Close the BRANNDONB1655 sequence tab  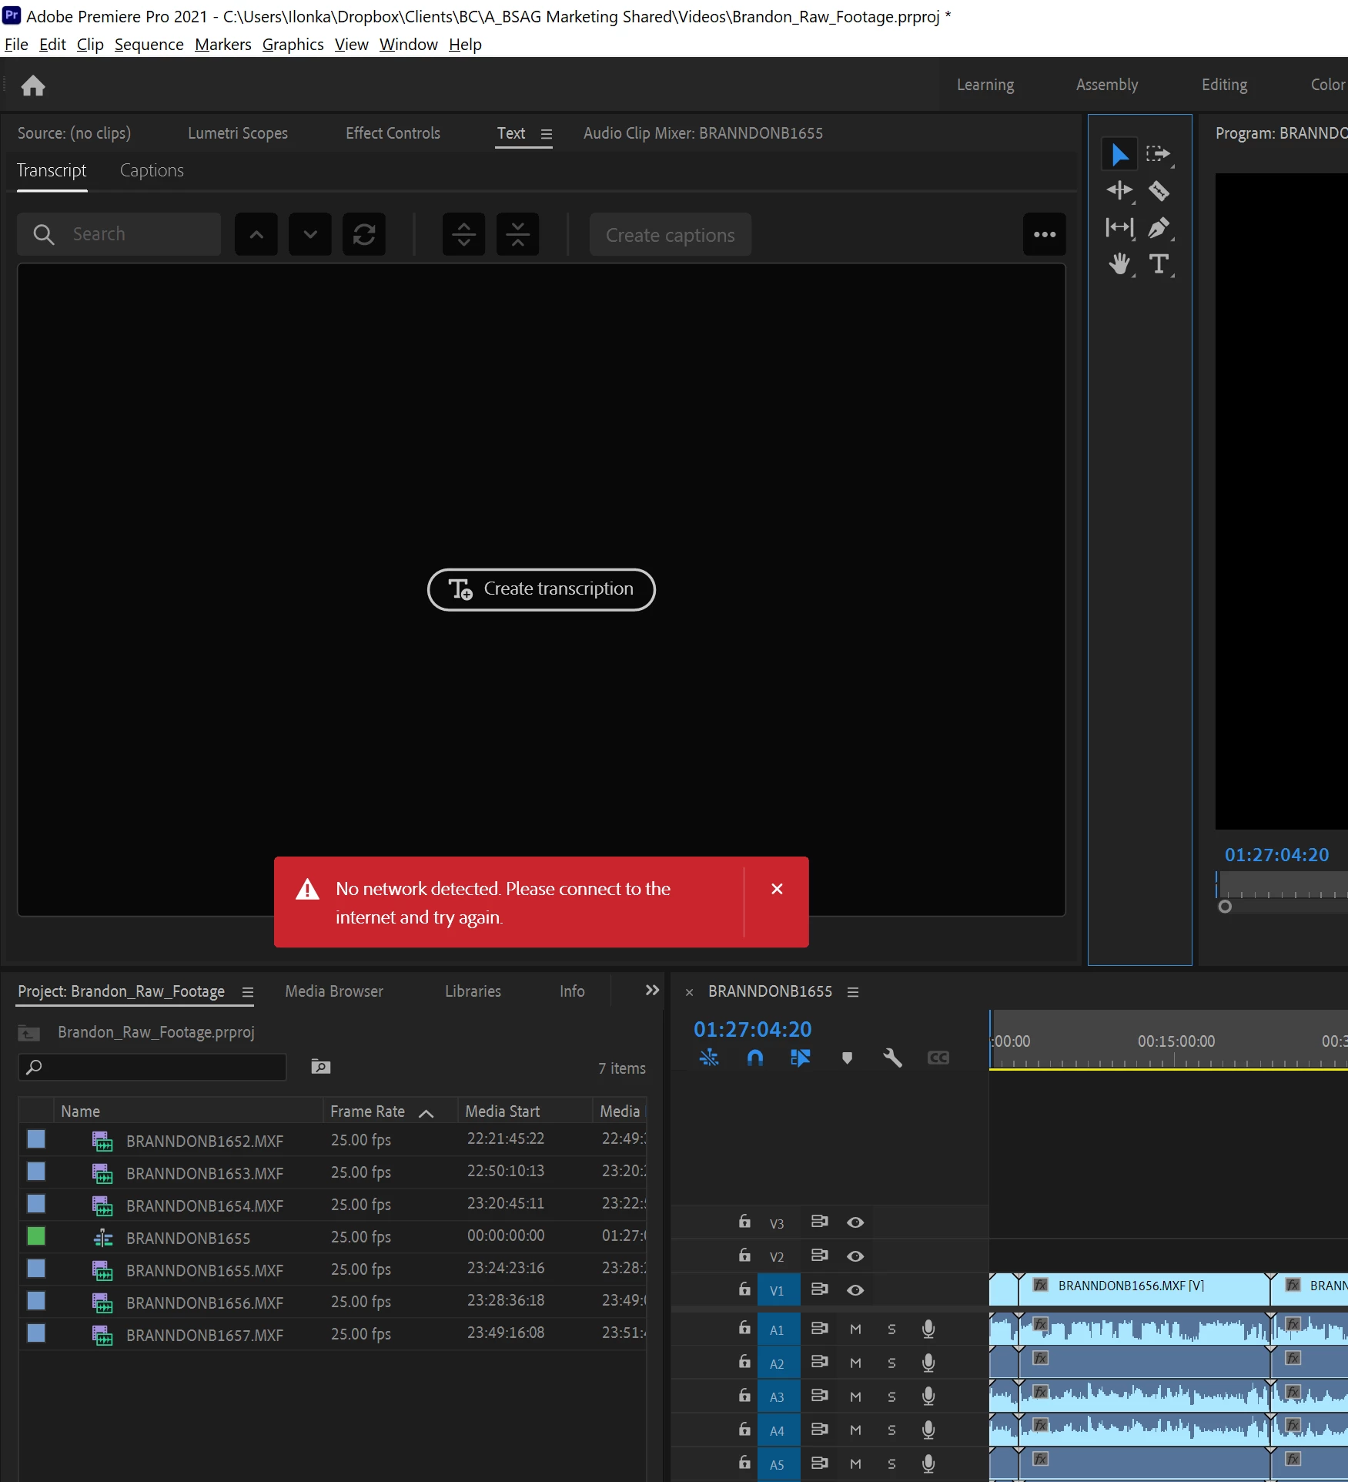690,992
